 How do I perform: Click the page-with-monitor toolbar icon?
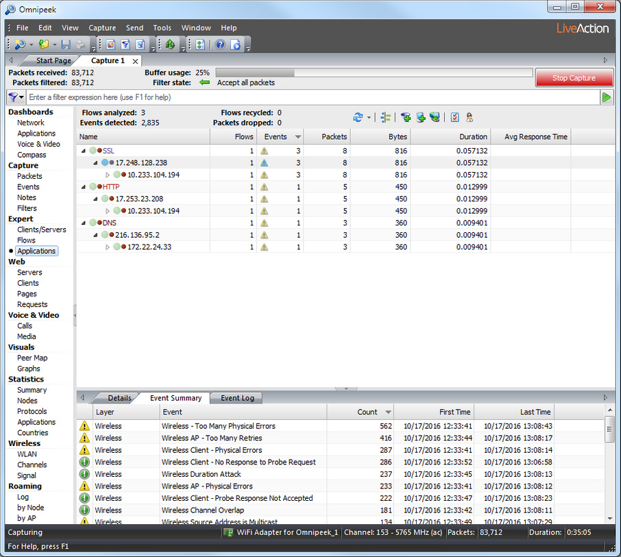141,45
